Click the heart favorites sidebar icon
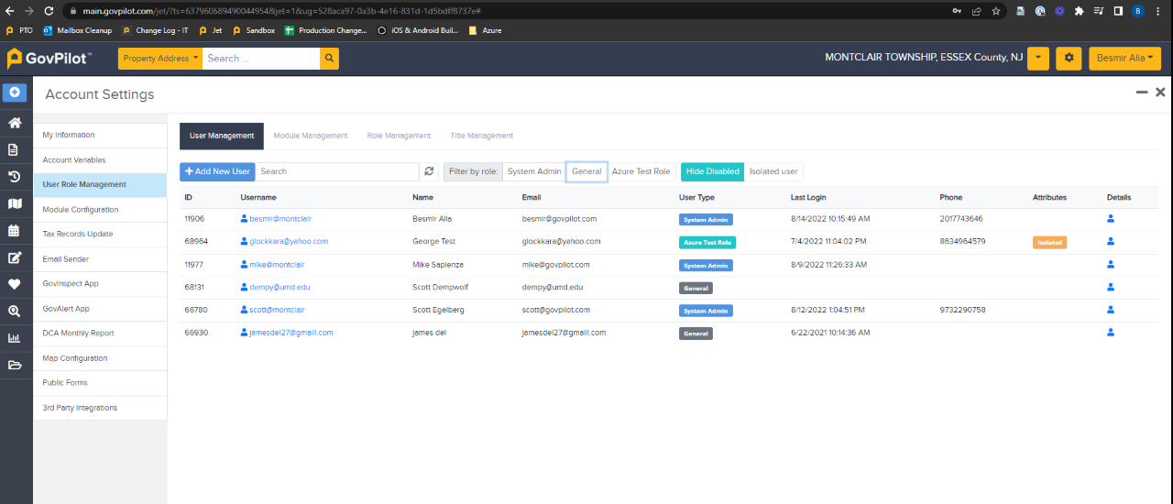The height and width of the screenshot is (504, 1173). click(x=15, y=284)
